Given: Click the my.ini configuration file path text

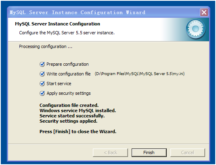Looking at the screenshot, I should point(140,74).
